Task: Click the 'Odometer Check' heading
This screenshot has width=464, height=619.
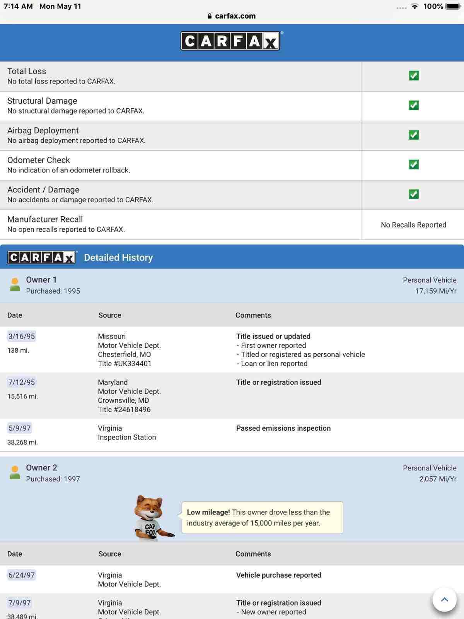Action: tap(39, 160)
